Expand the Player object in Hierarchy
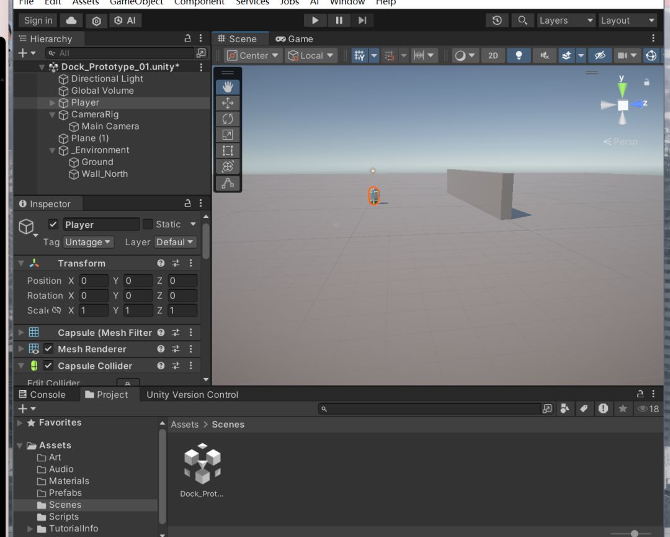This screenshot has height=537, width=670. point(52,103)
